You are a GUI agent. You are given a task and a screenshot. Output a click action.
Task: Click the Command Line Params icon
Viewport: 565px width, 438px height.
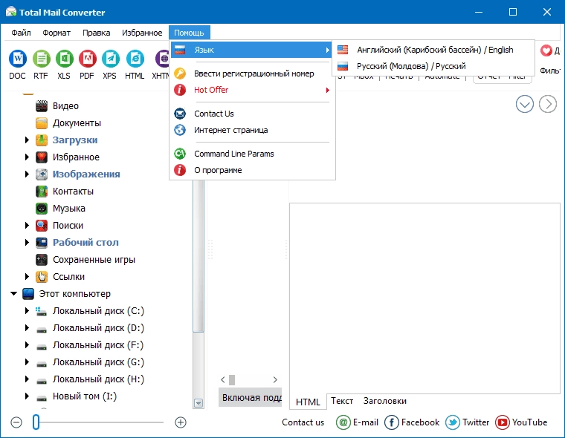[180, 154]
